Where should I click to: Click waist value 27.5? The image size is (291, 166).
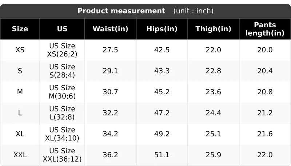(111, 50)
